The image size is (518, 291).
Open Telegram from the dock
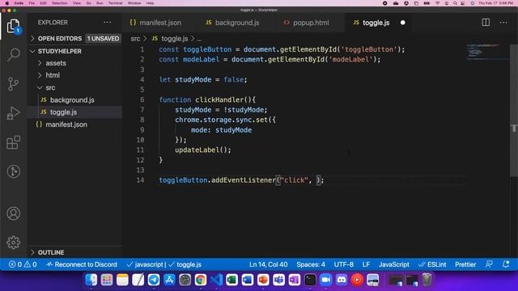pyautogui.click(x=154, y=280)
